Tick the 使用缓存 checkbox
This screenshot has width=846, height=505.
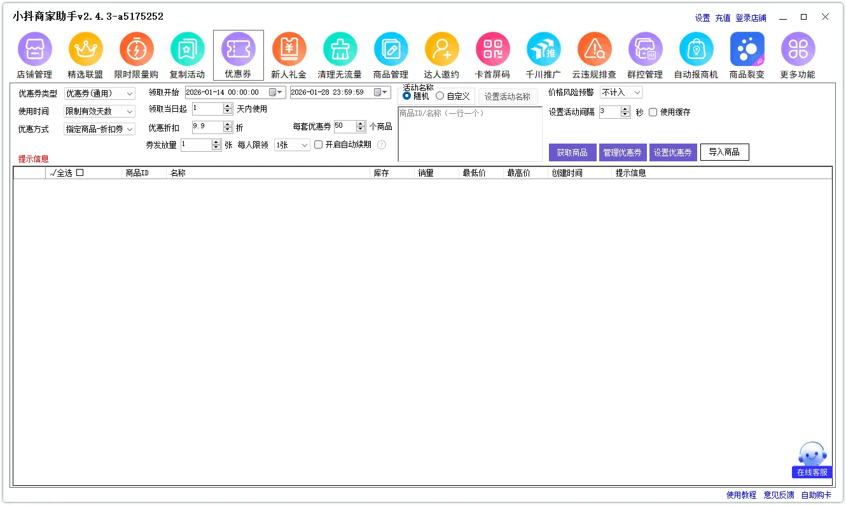653,112
